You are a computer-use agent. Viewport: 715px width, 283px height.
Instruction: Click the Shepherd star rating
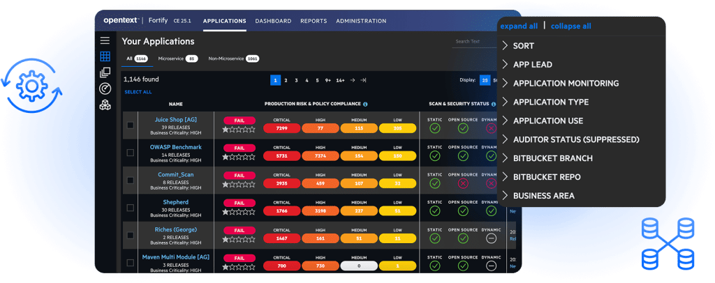pos(239,212)
